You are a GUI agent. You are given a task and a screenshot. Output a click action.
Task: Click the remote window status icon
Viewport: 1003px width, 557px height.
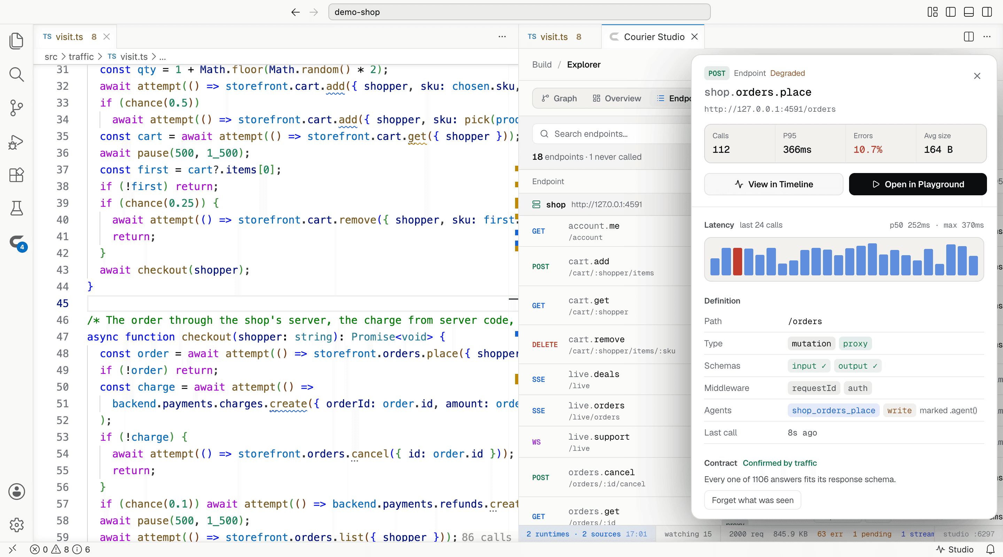(x=13, y=549)
